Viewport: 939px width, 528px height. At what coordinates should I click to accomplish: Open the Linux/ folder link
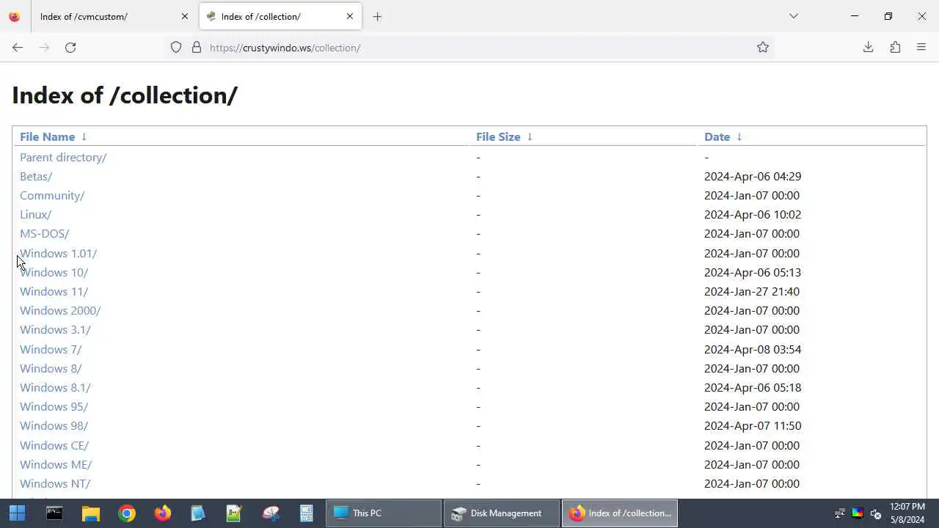click(35, 215)
